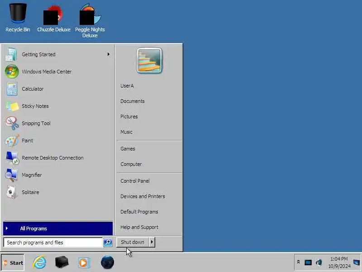Open Help and Support
This screenshot has width=362, height=272.
(139, 227)
